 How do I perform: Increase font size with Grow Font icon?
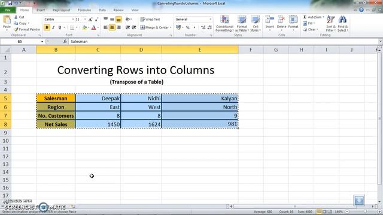[x=90, y=19]
